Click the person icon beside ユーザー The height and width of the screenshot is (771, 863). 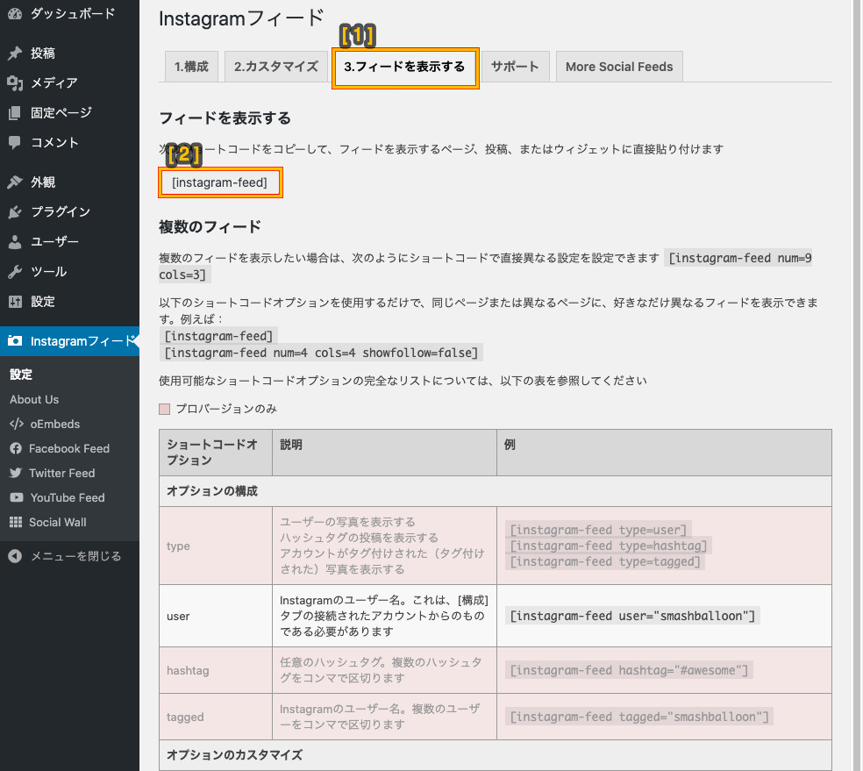[15, 241]
